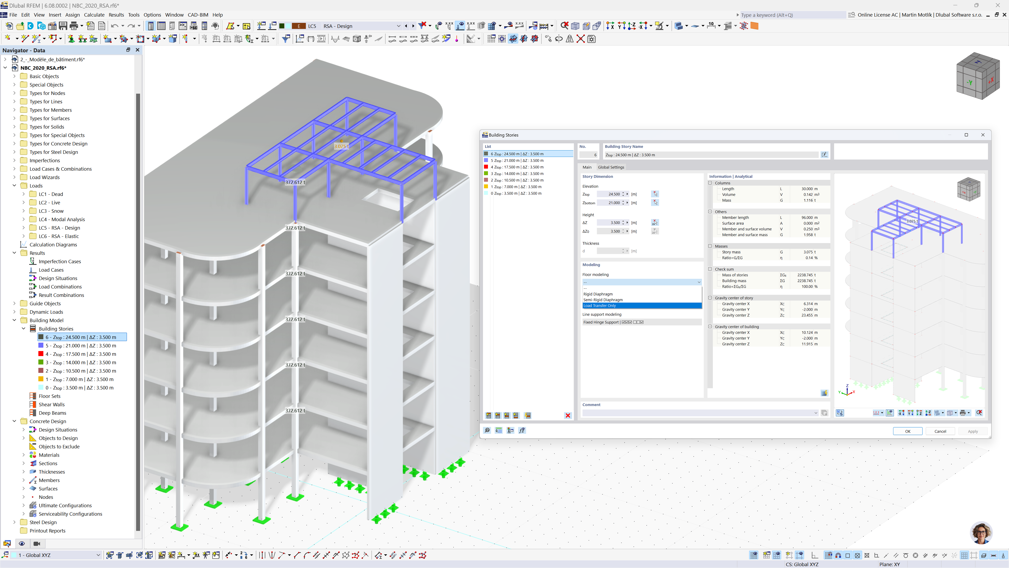Click the Save icon in the main toolbar
The width and height of the screenshot is (1009, 568).
[63, 26]
